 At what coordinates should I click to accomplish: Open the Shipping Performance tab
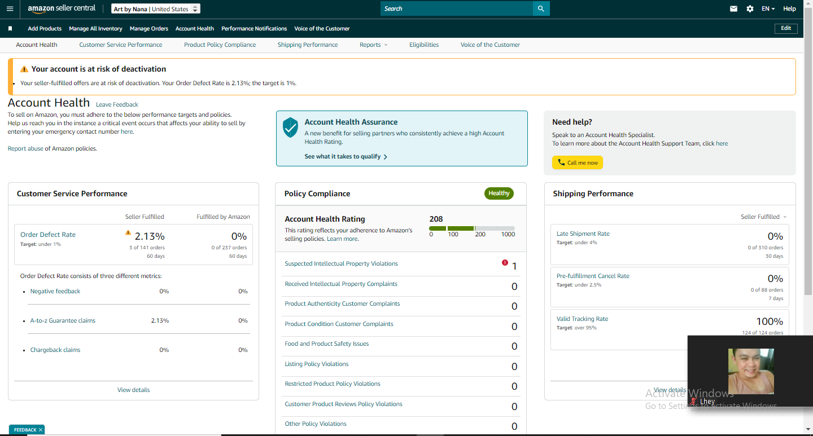click(308, 45)
